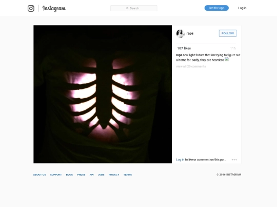Viewport: 277px width, 207px height.
Task: Click Log in to like or comment
Action: 180,159
